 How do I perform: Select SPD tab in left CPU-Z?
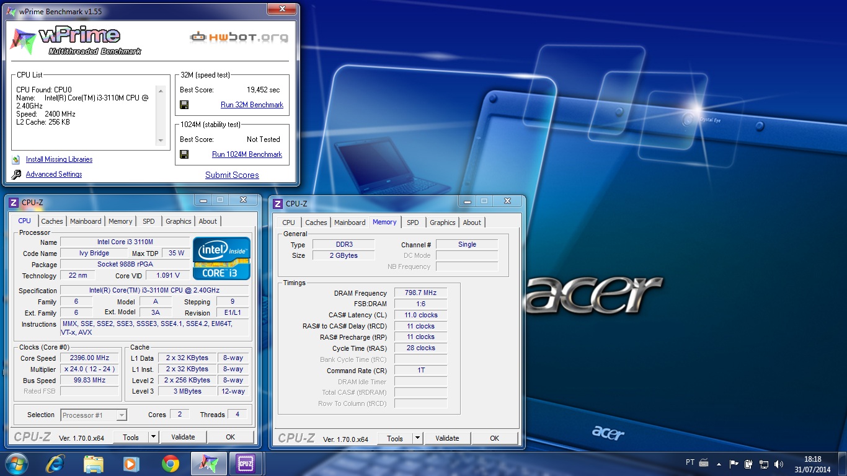pos(149,221)
